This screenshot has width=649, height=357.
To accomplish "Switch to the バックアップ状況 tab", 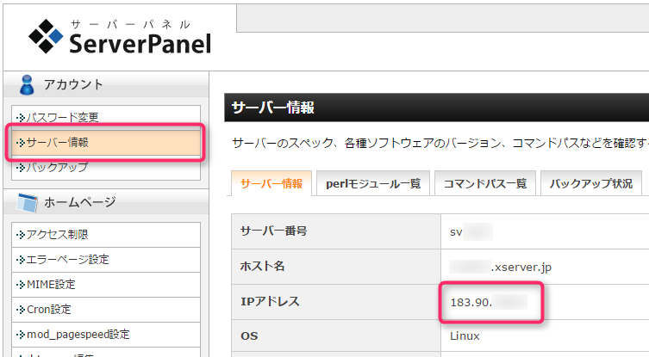I will (591, 183).
